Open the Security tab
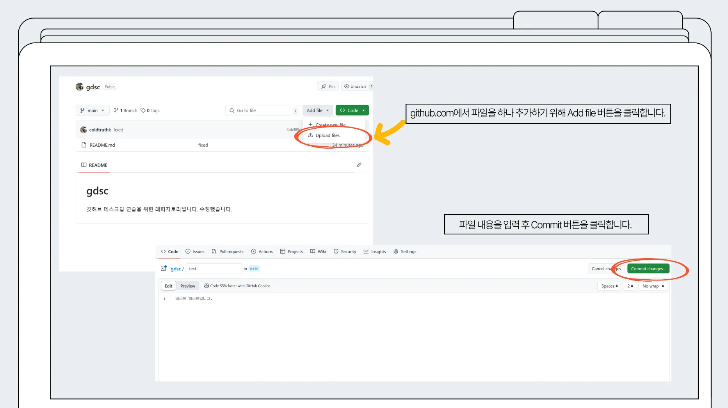 [345, 252]
